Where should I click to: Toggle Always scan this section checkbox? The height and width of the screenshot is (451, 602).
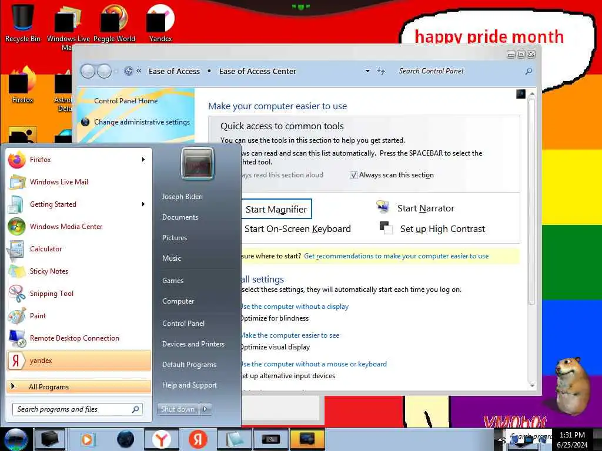tap(353, 175)
